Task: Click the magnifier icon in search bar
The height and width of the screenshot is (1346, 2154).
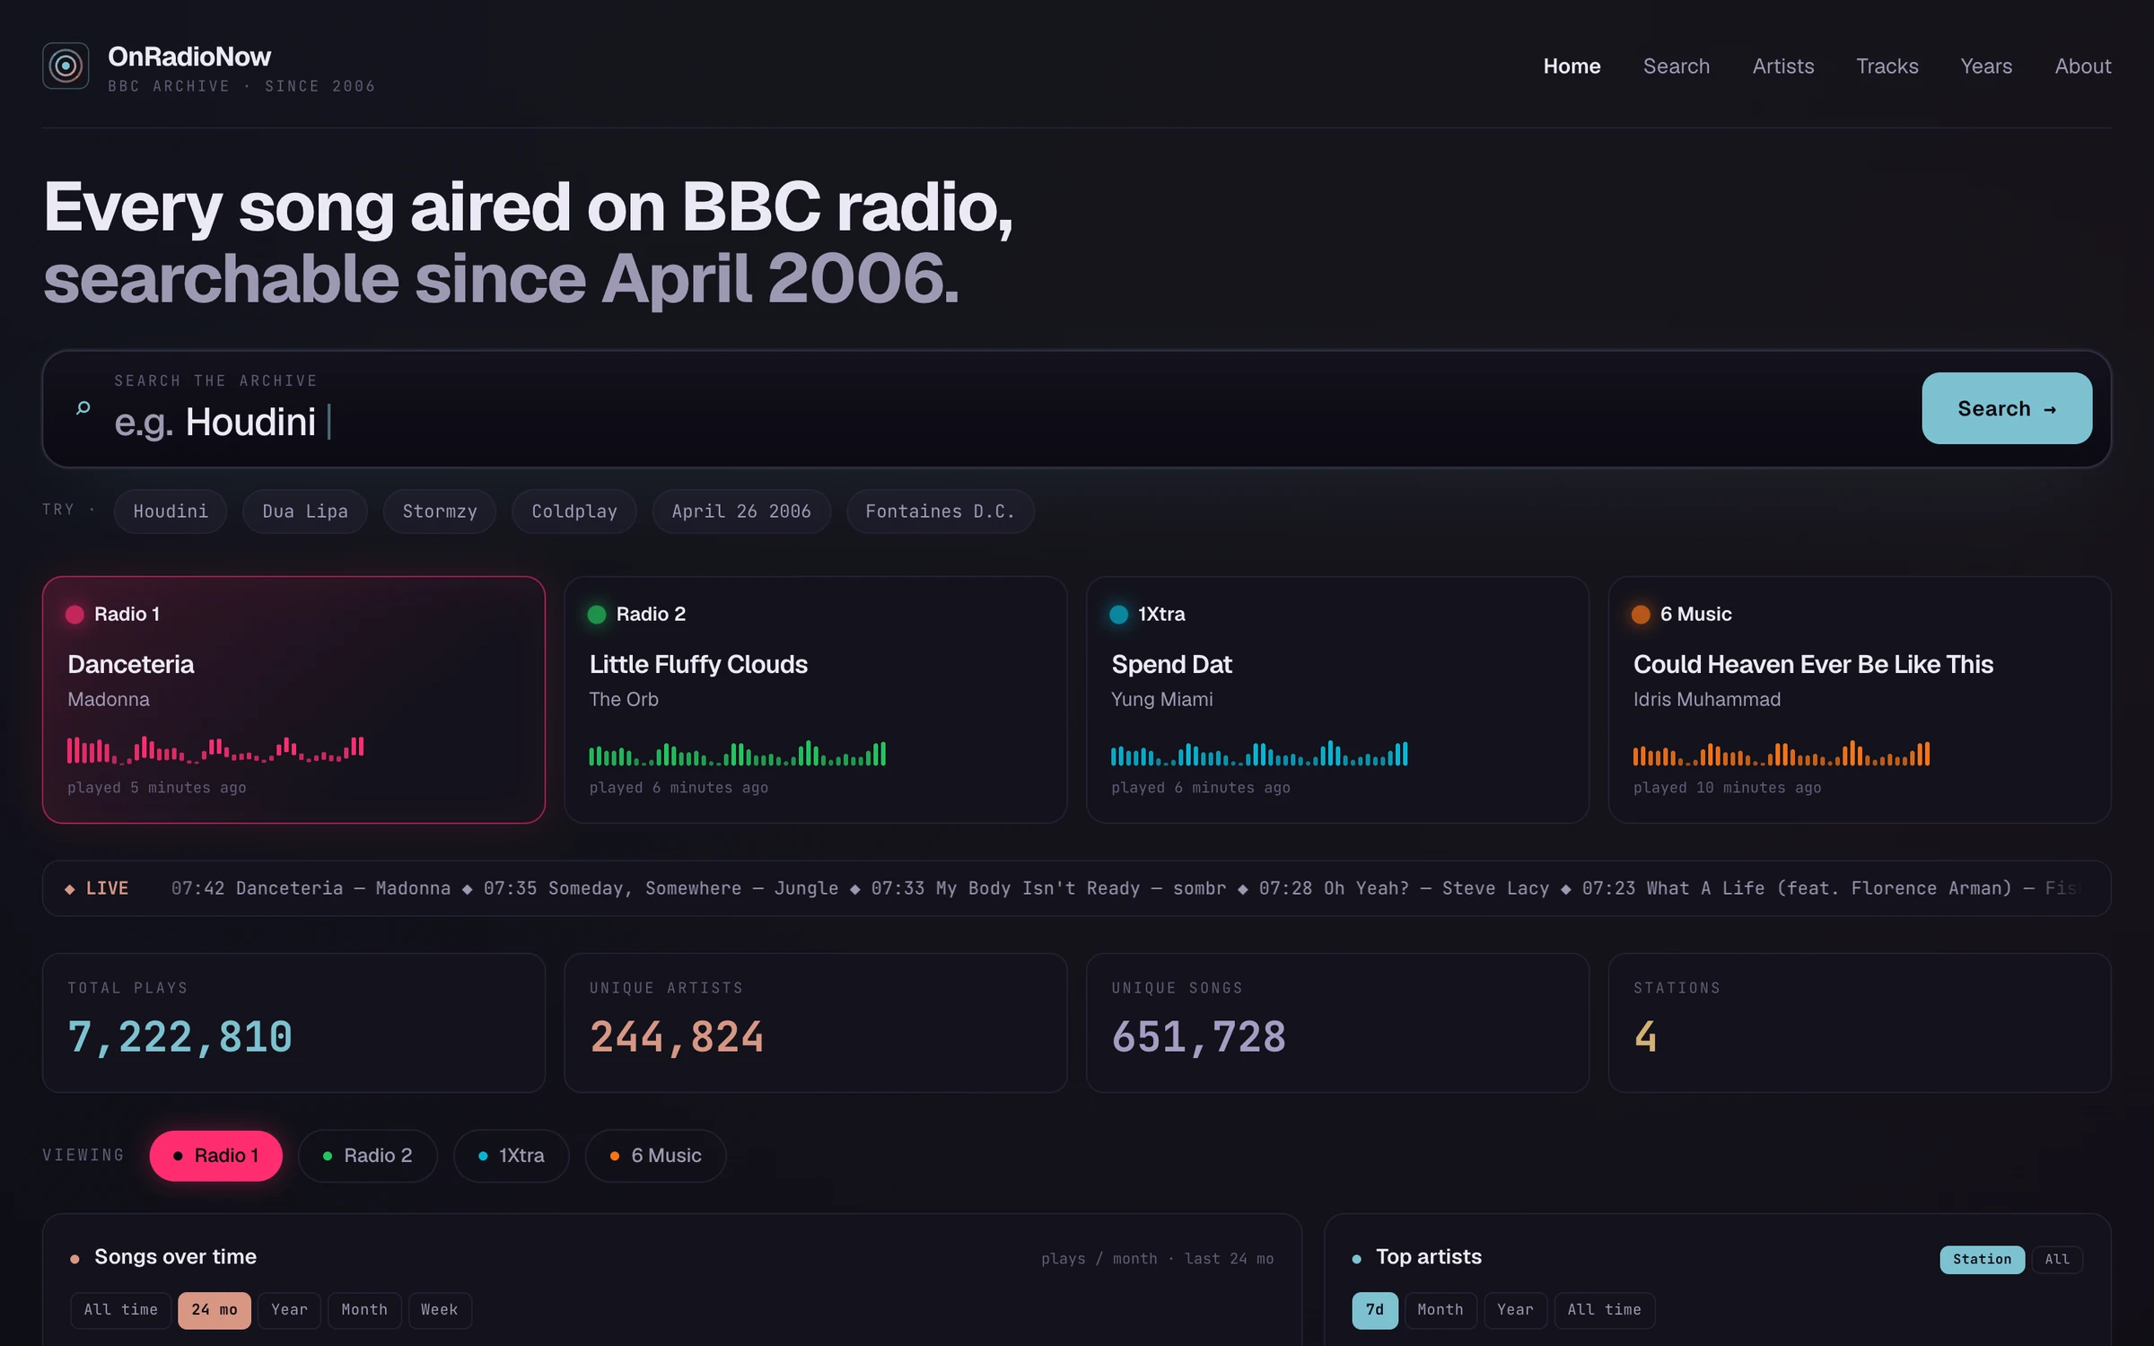Action: [83, 408]
